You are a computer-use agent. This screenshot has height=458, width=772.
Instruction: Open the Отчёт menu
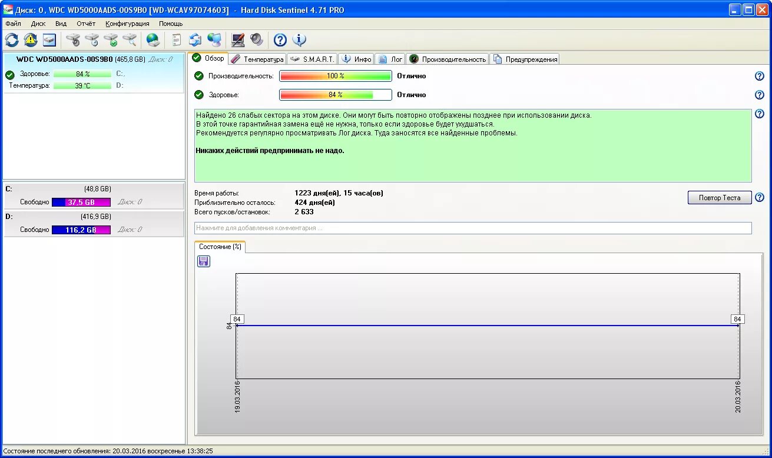[86, 24]
